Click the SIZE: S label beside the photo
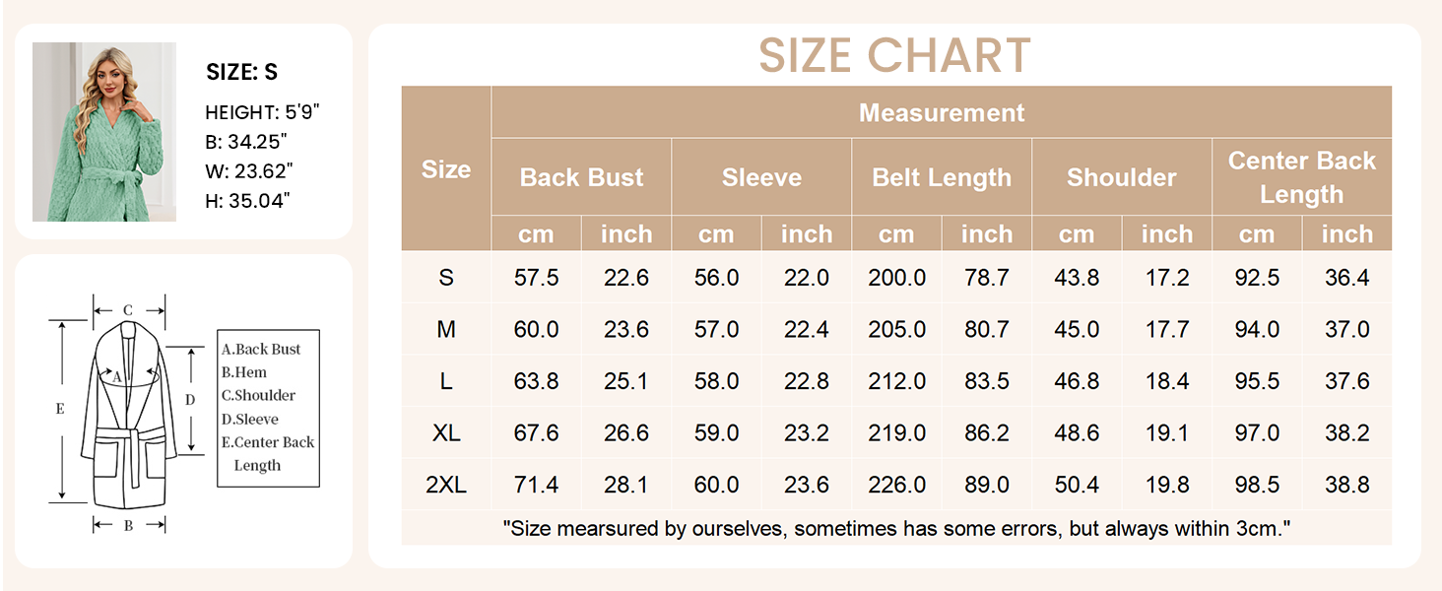1442x591 pixels. (241, 72)
